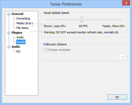Collapse the Plugins tree node
132x105 pixels.
pos(9,33)
